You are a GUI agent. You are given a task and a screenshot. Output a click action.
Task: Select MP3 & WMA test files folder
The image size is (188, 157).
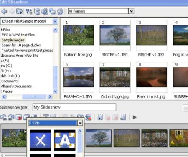[18, 35]
